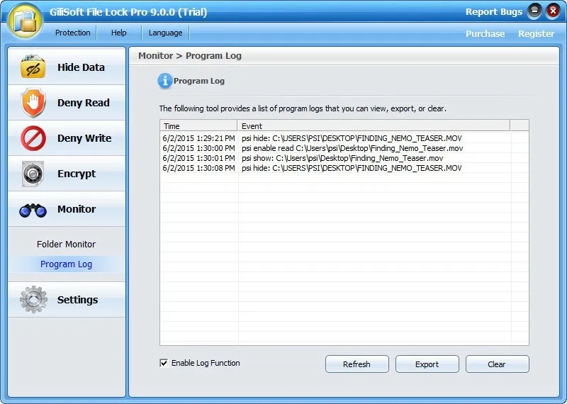Click the Deny Write prohibition icon
This screenshot has width=567, height=404.
(x=33, y=138)
